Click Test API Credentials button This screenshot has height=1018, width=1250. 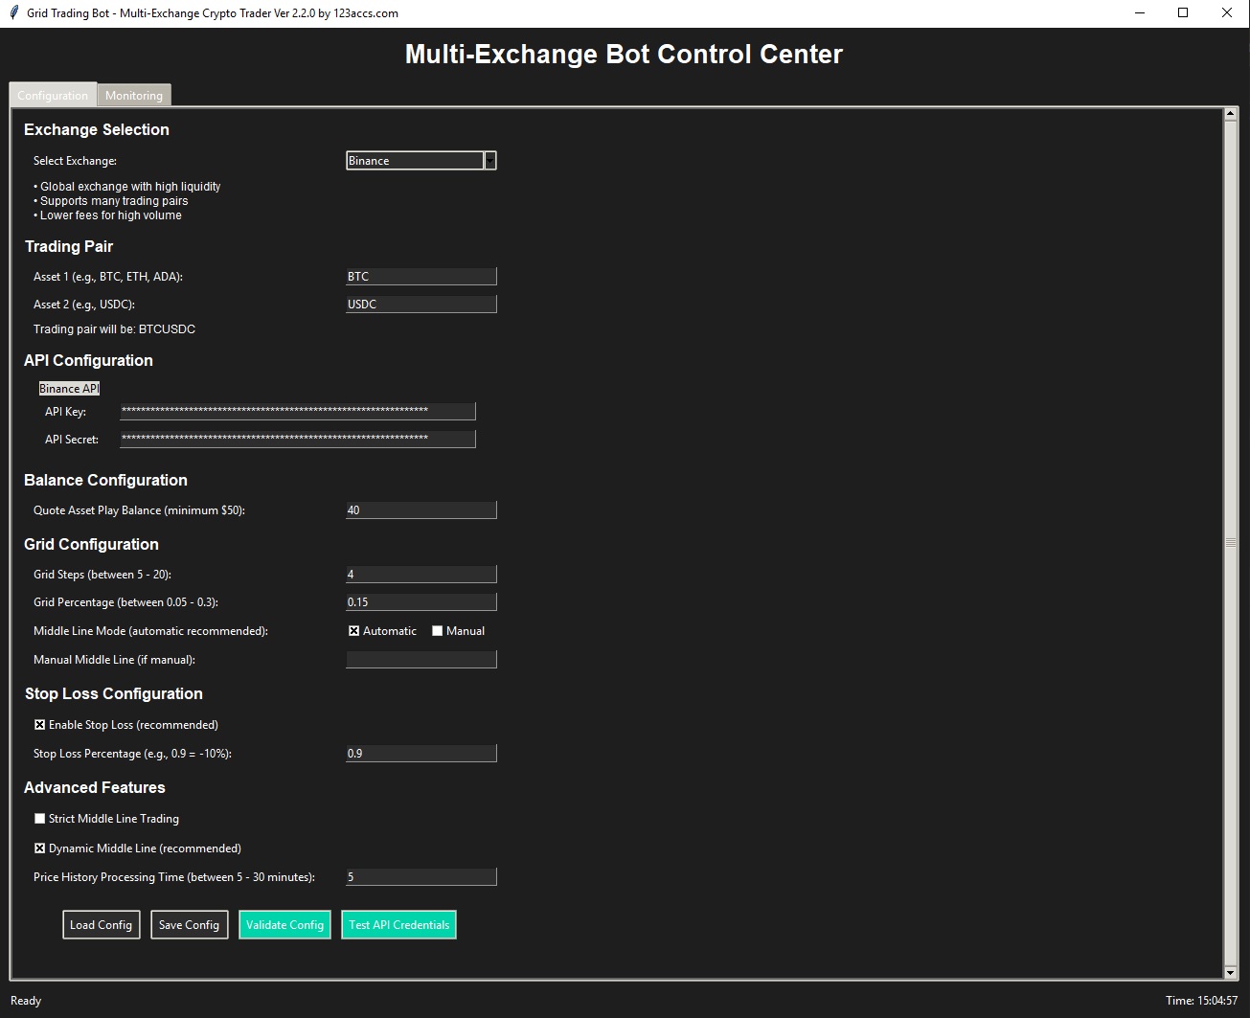pyautogui.click(x=399, y=925)
